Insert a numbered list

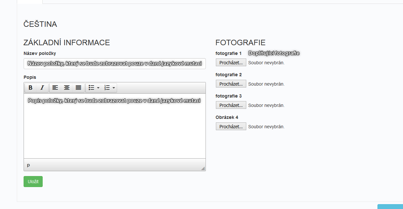107,88
